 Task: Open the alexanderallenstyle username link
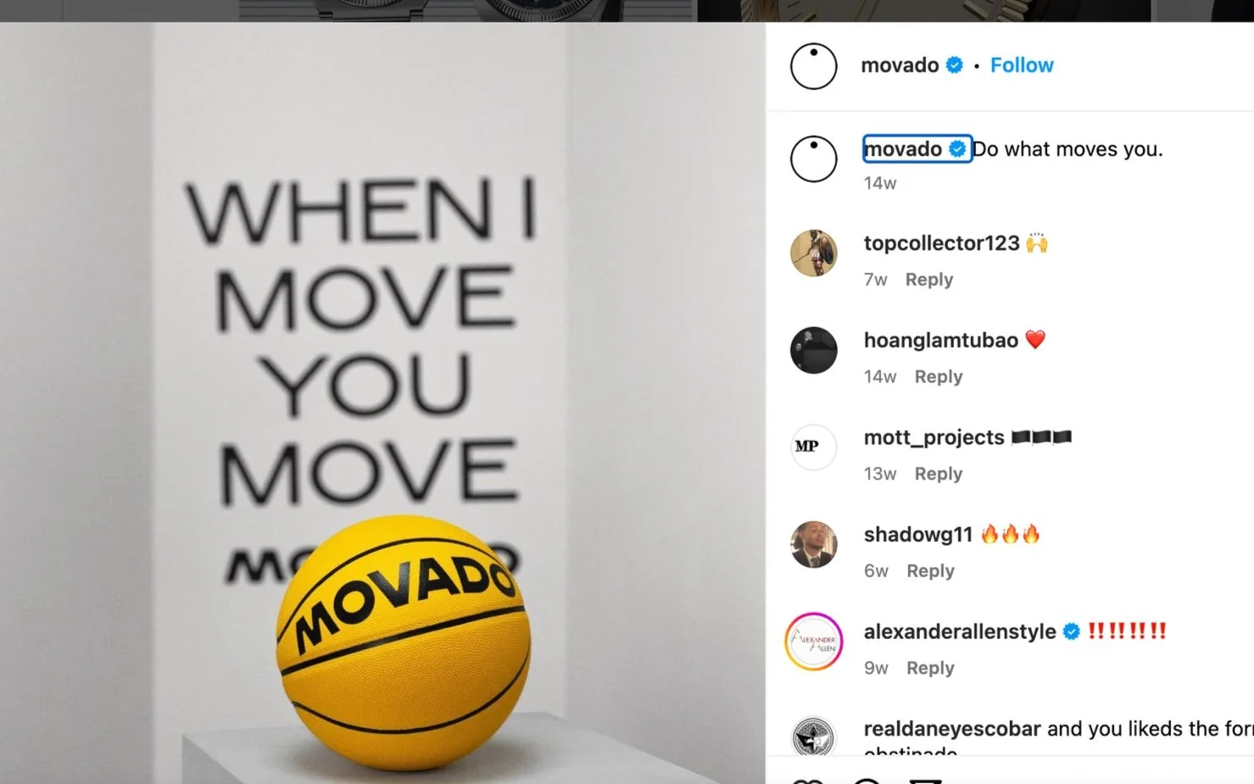(960, 631)
